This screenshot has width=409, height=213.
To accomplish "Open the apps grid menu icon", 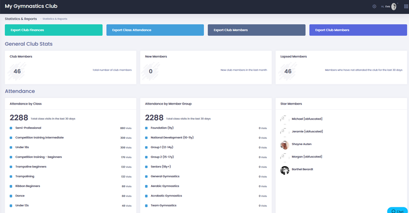I will click(406, 7).
